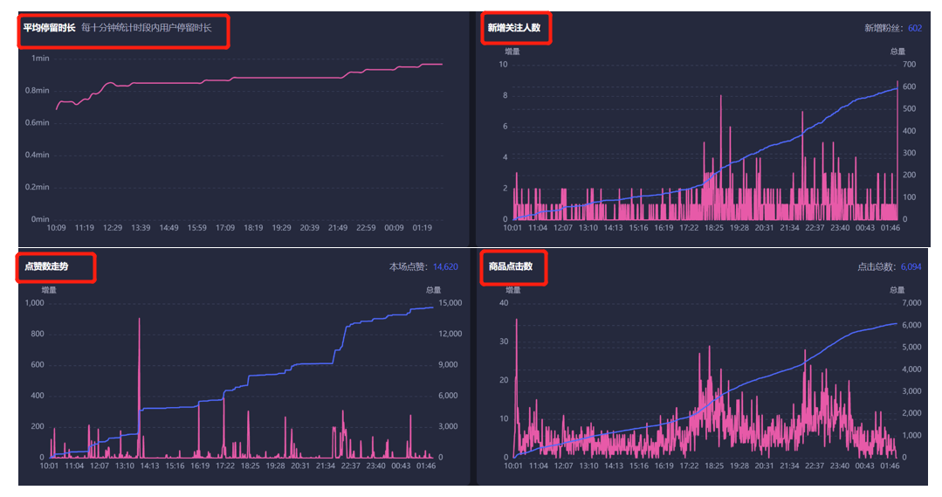This screenshot has width=942, height=497.
Task: Click the 平均停留时长 chart title
Action: pos(49,28)
